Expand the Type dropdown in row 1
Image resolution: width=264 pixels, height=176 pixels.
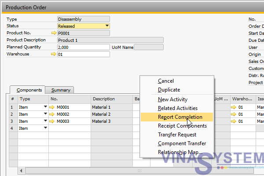coord(45,106)
